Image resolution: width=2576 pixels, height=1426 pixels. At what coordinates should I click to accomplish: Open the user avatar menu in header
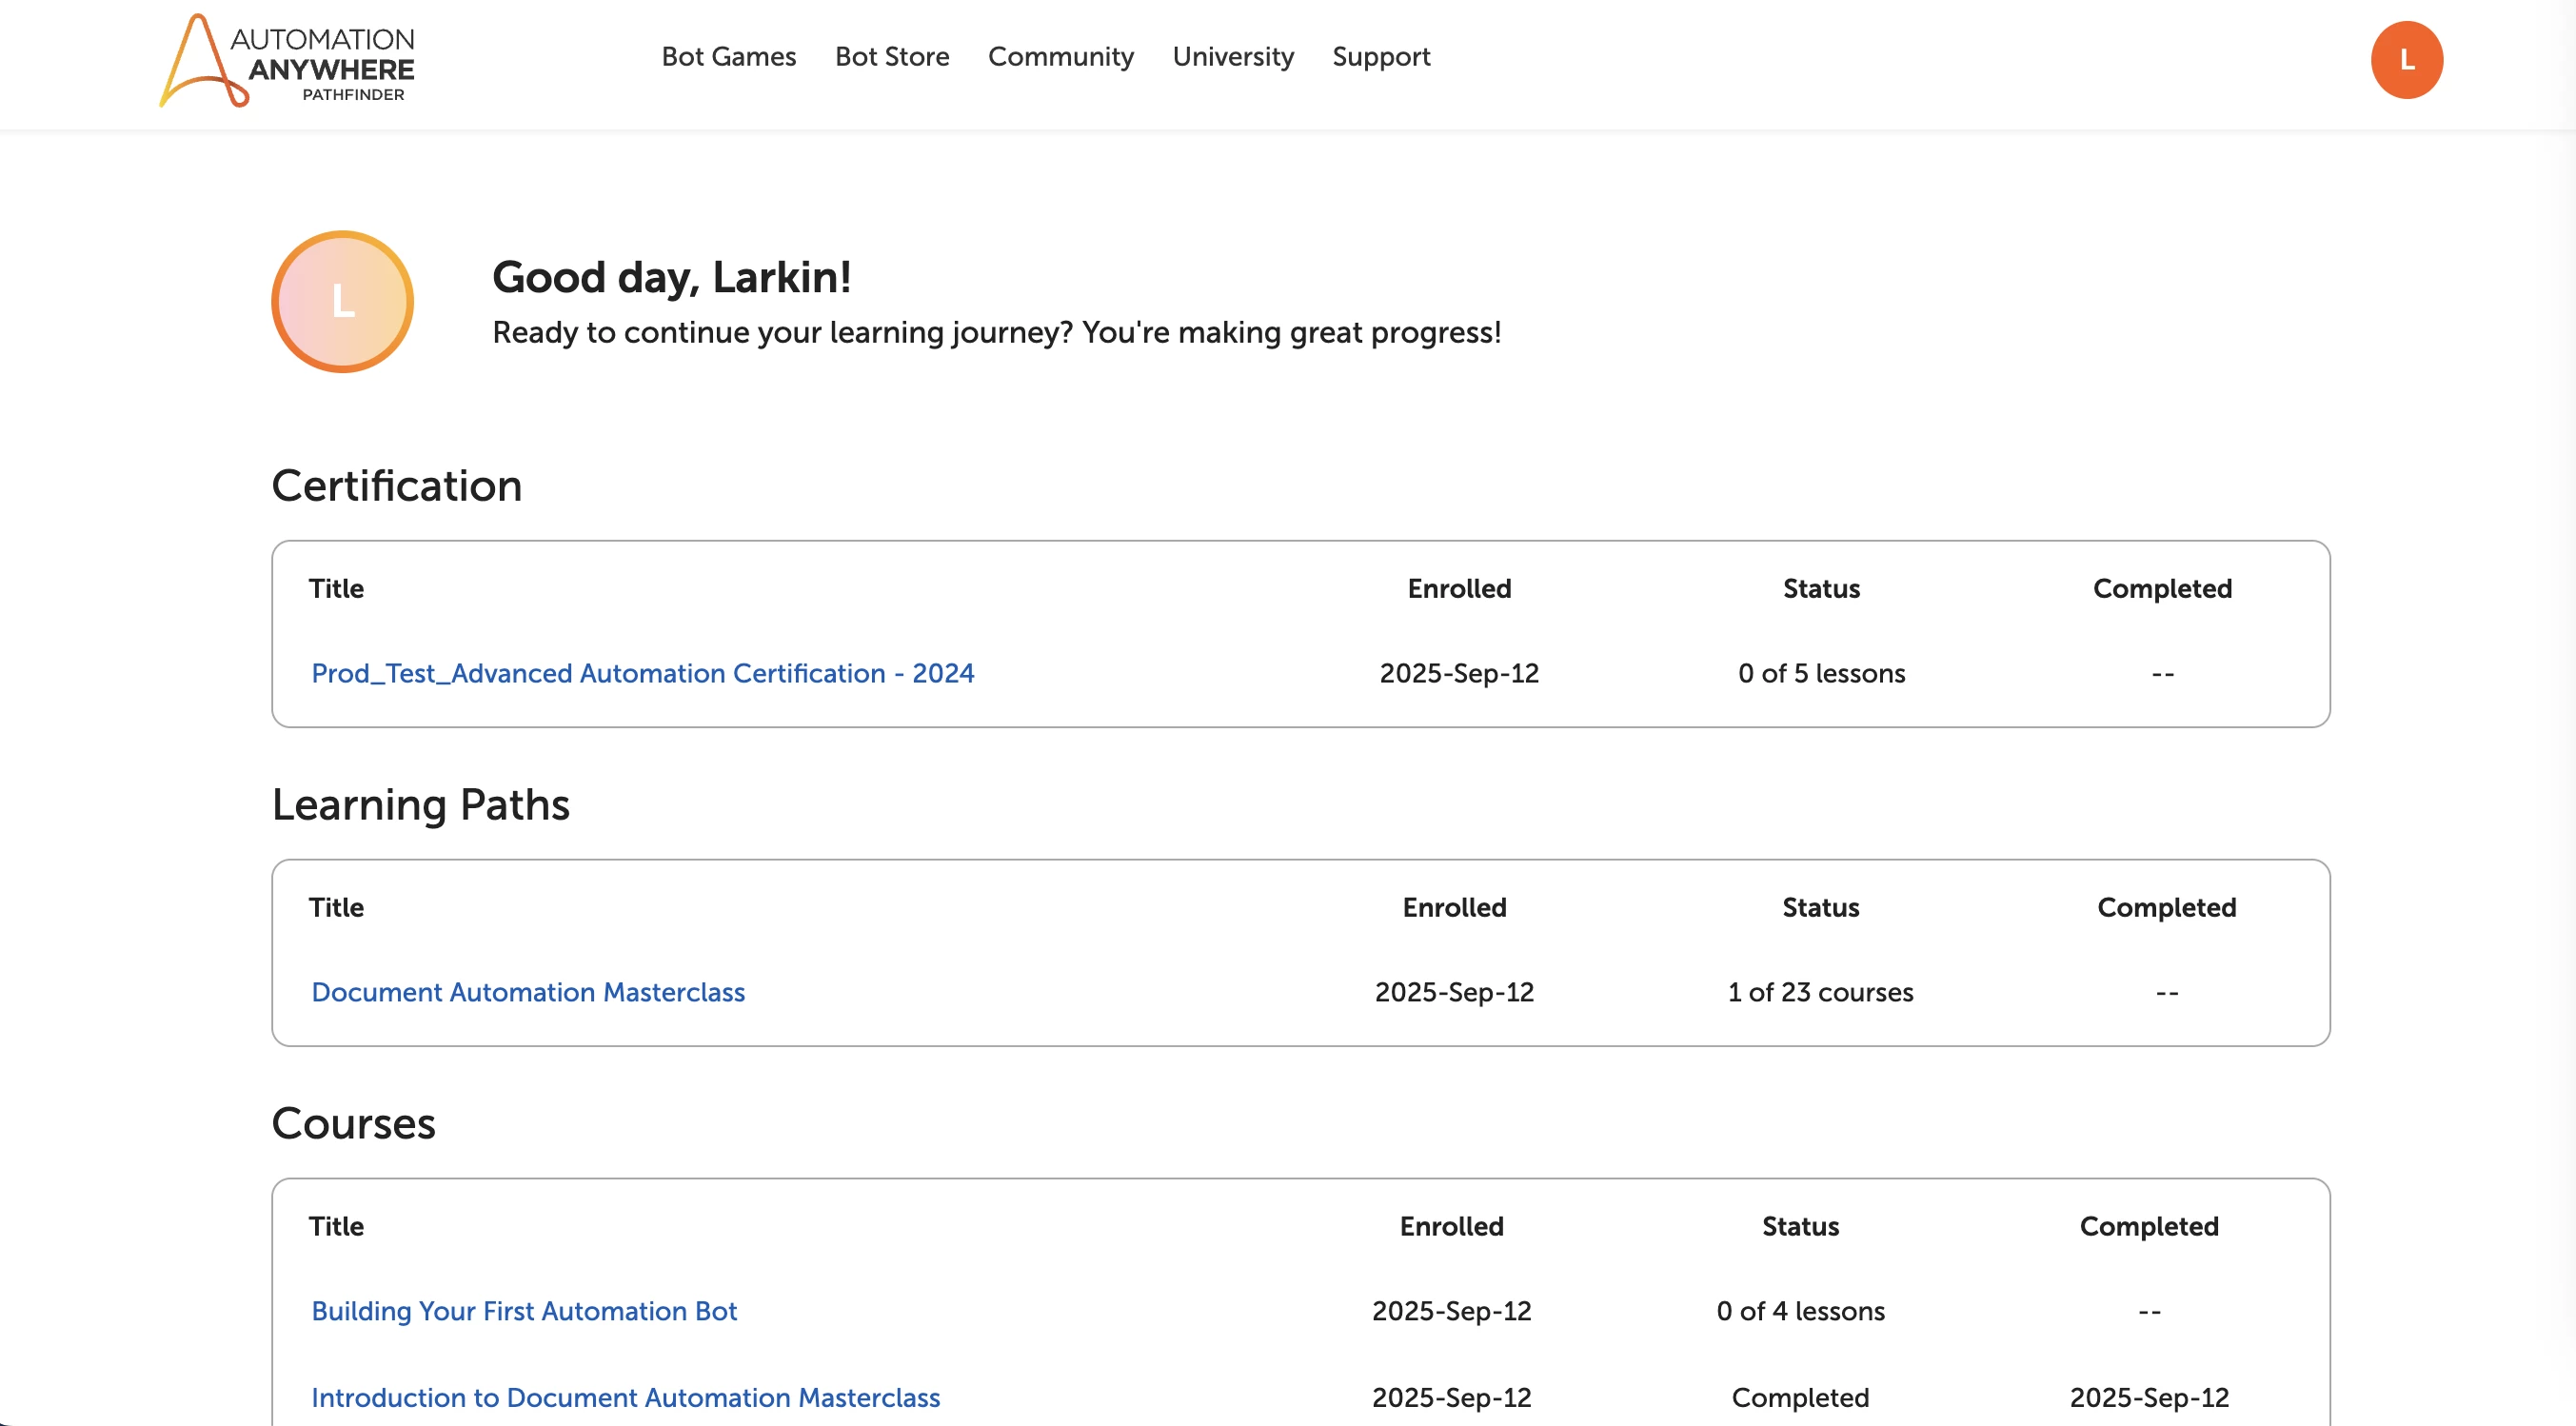click(x=2406, y=60)
